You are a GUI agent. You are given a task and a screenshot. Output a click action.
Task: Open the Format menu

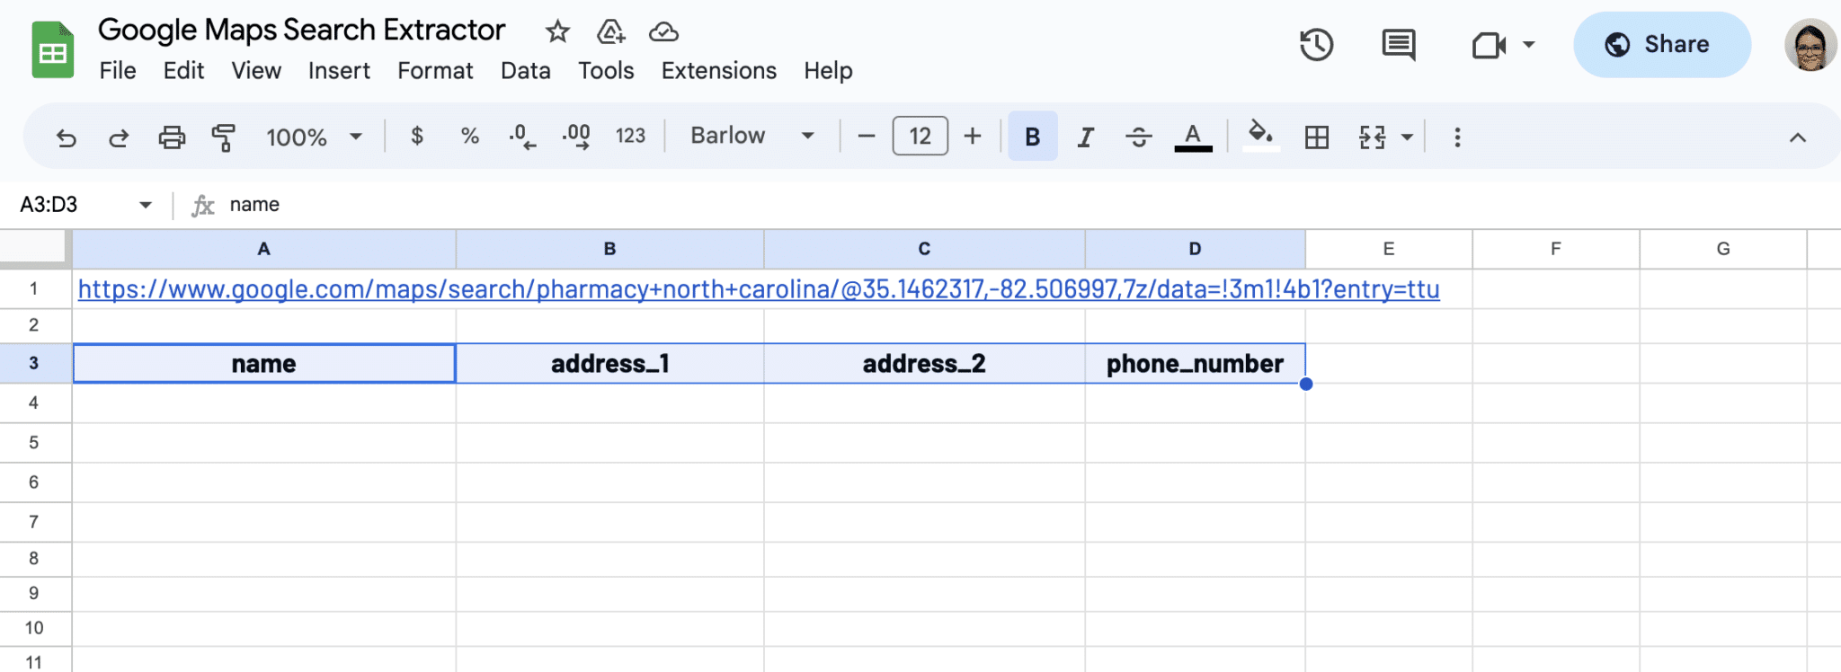tap(435, 71)
